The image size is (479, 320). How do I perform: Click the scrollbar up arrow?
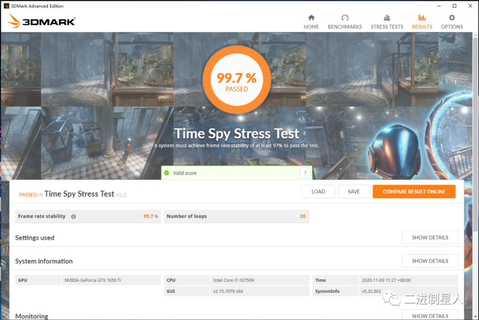[x=475, y=36]
